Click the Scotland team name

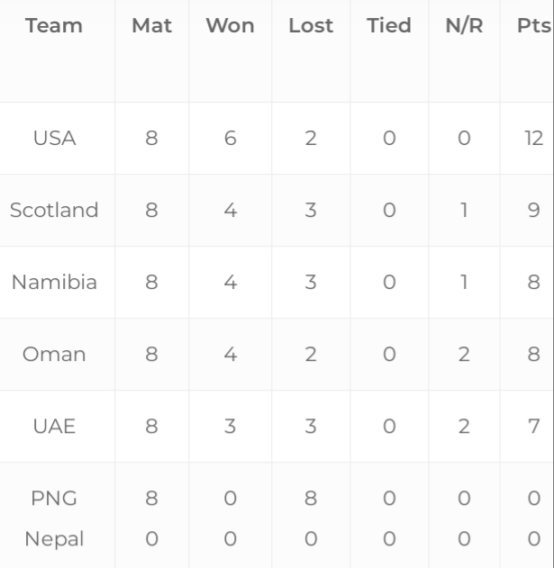point(54,211)
